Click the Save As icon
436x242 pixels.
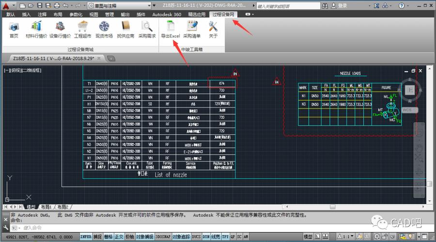(48, 5)
